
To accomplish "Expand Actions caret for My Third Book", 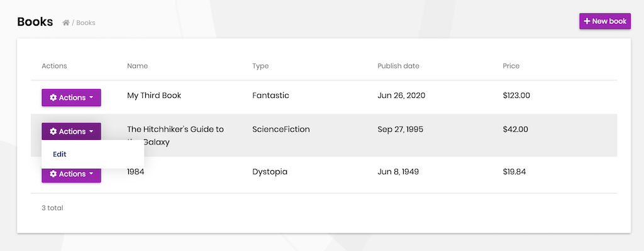I will point(91,98).
